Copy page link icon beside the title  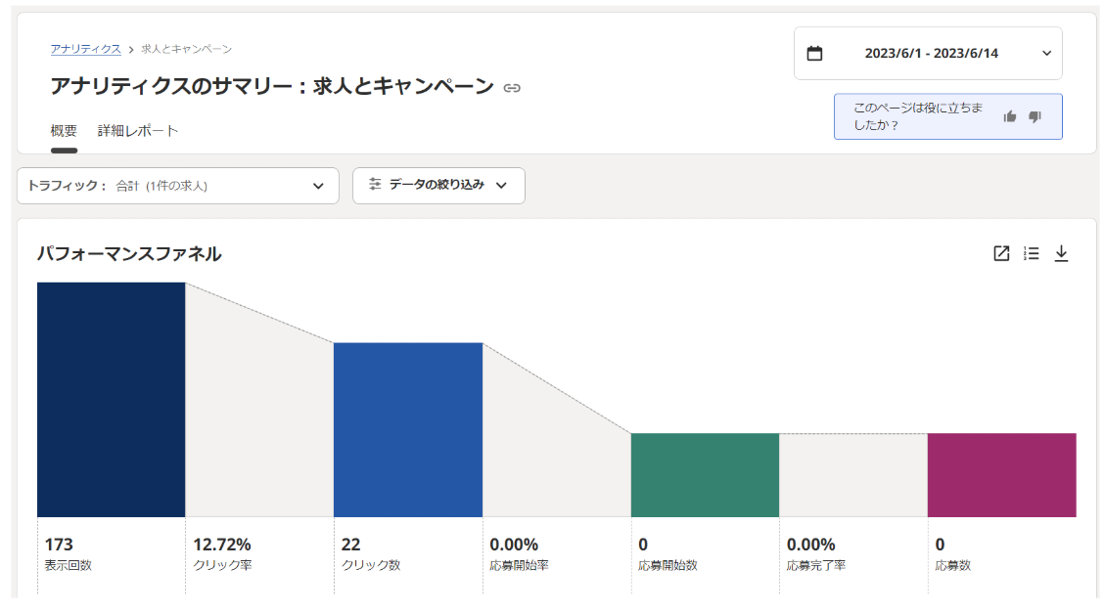click(x=512, y=88)
